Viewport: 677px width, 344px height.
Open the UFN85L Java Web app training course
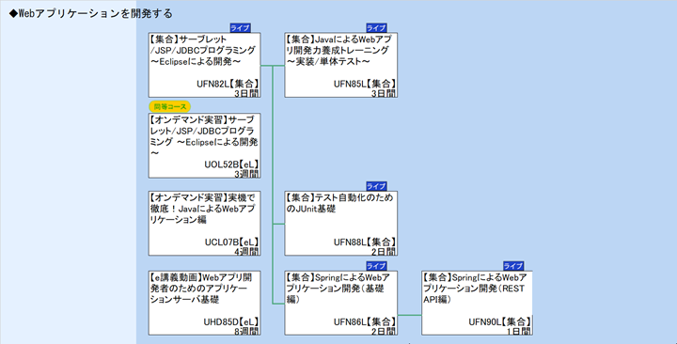click(x=340, y=65)
